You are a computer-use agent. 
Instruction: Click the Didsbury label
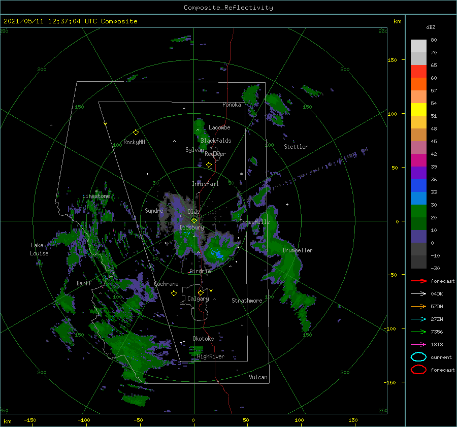(x=192, y=227)
